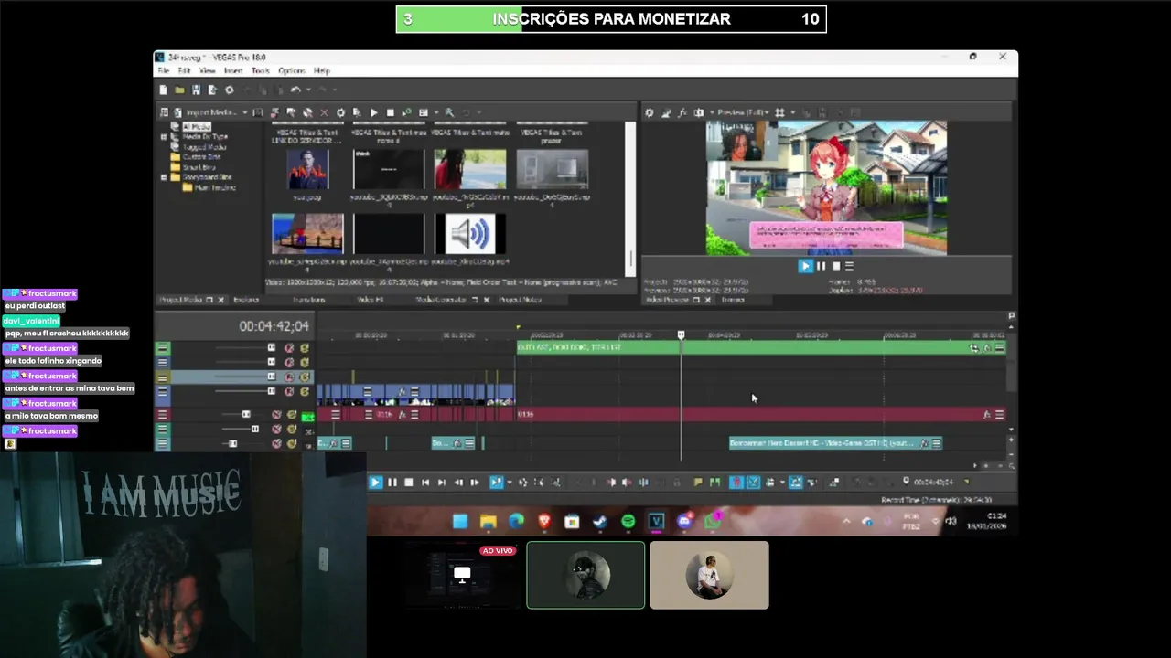Switch to the Transitions tab
The height and width of the screenshot is (658, 1171).
click(x=309, y=300)
